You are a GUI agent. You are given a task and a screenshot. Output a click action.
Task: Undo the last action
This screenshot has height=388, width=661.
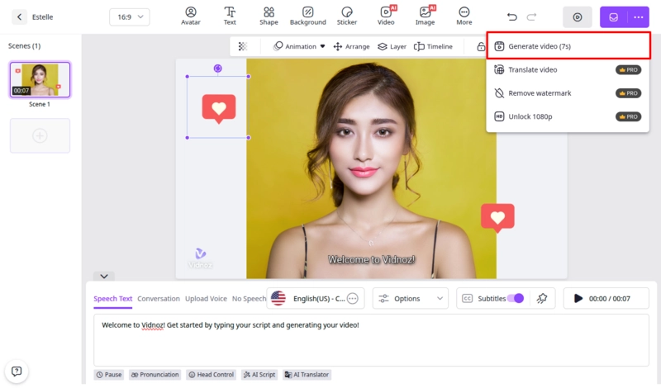click(x=511, y=17)
